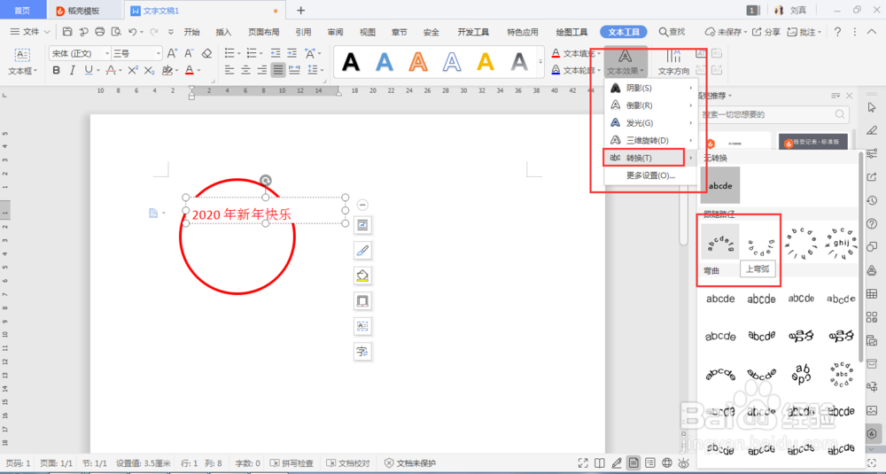Screen dimensions: 886x474
Task: Open Print Preview from quick access toolbar
Action: click(116, 32)
